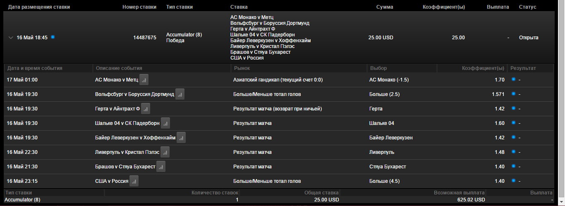Image resolution: width=565 pixels, height=206 pixels.
Task: Click the top Коэффициент(ы) header
Action: 444,7
